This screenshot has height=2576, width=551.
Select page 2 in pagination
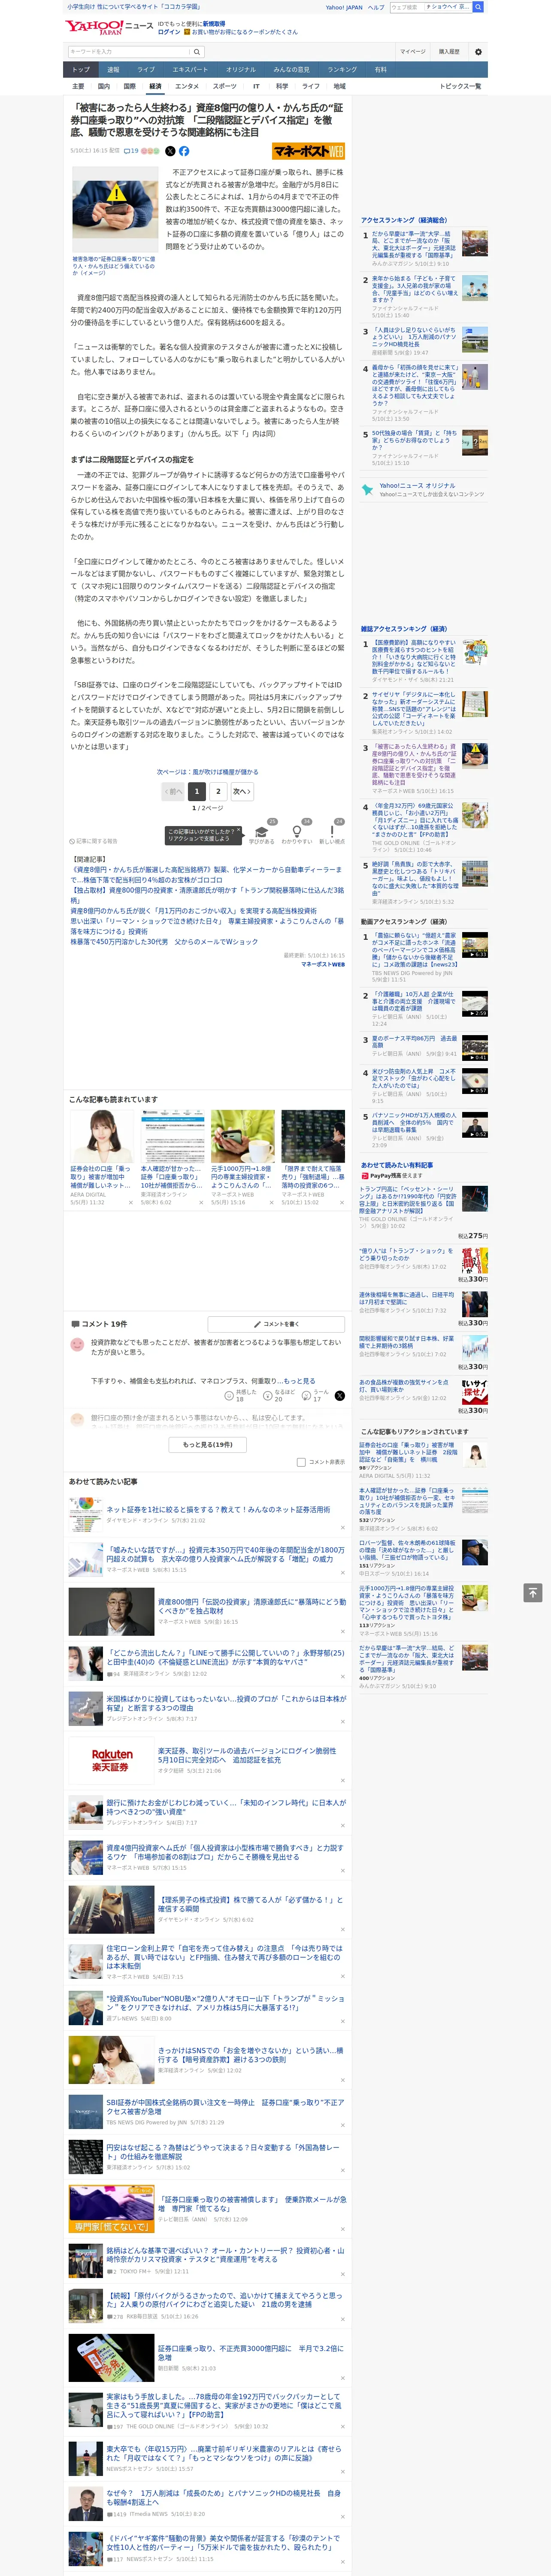click(218, 791)
